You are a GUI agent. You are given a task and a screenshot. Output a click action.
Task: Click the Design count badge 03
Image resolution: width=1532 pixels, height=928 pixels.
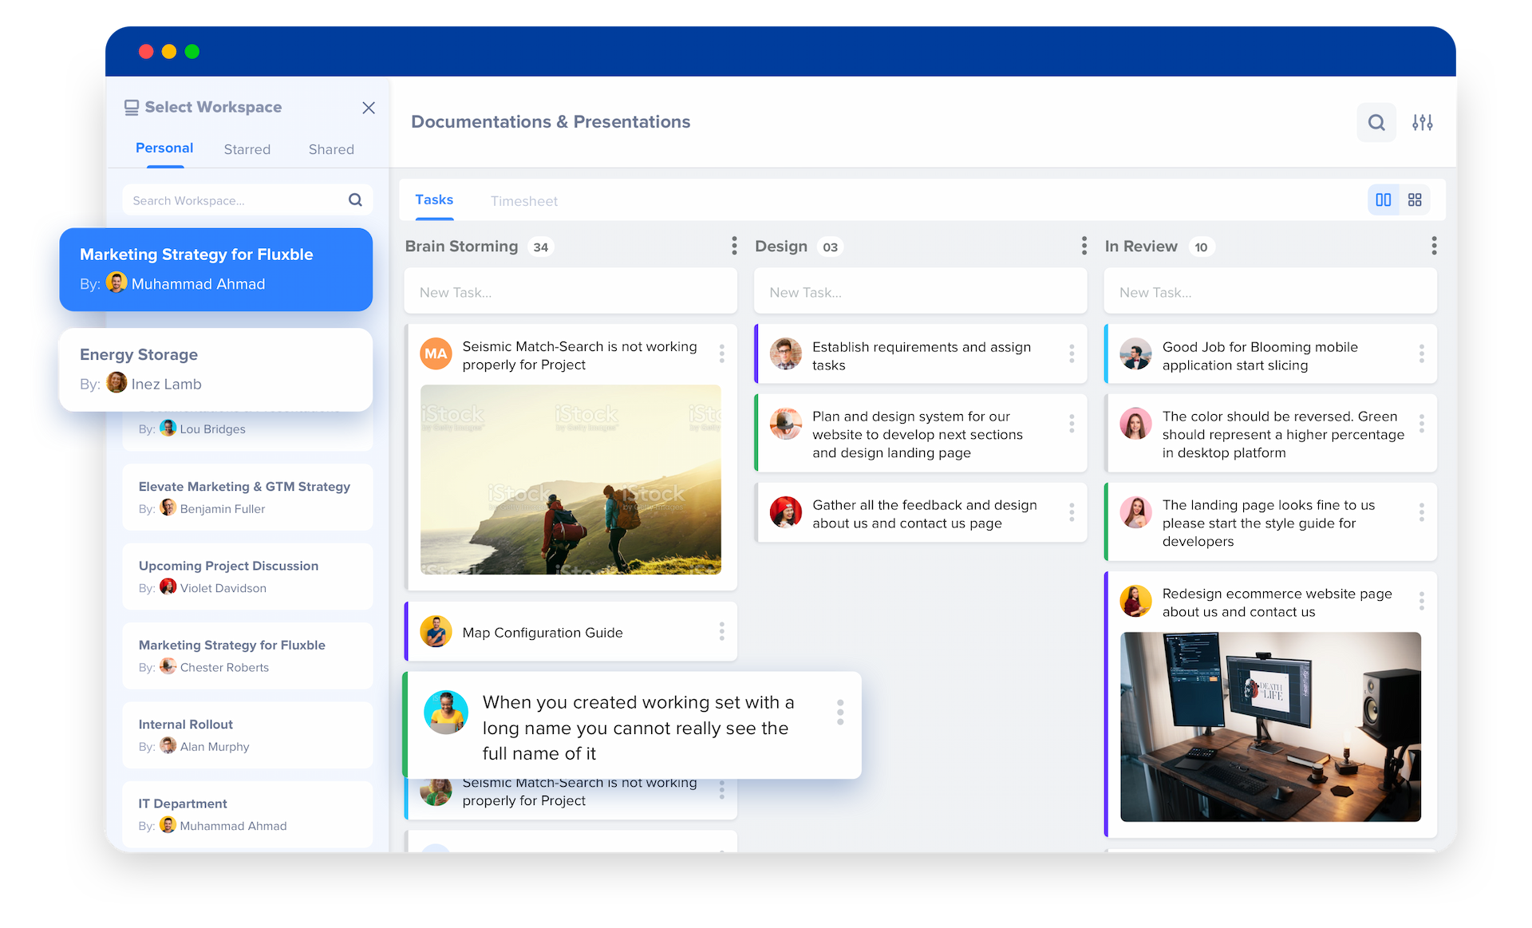(831, 247)
